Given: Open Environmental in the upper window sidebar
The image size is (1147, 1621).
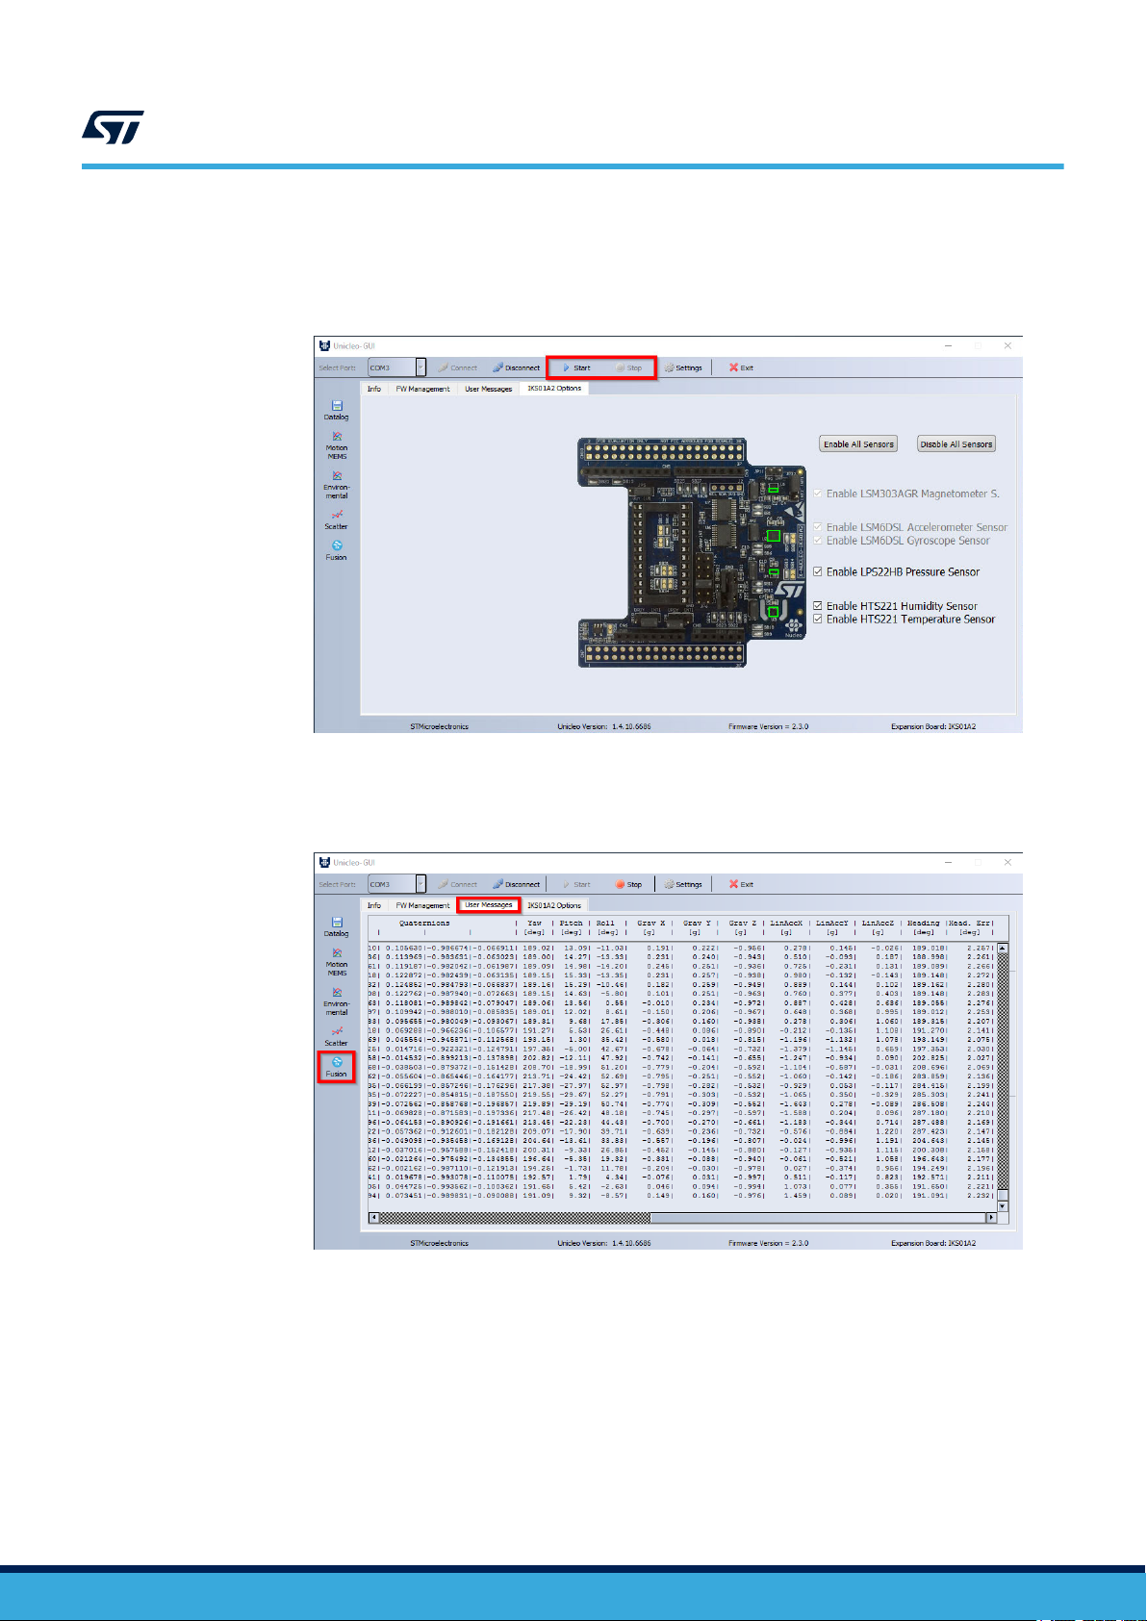Looking at the screenshot, I should point(336,485).
